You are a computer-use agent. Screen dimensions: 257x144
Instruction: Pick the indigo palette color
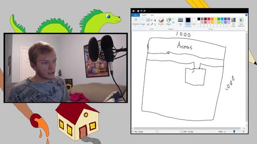point(225,19)
